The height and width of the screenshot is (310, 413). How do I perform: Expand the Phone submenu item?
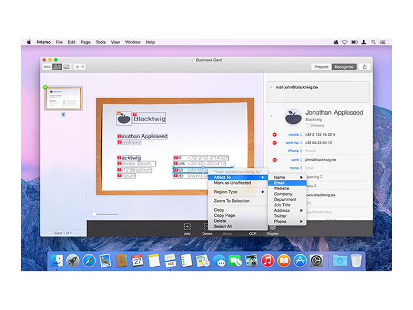point(287,222)
